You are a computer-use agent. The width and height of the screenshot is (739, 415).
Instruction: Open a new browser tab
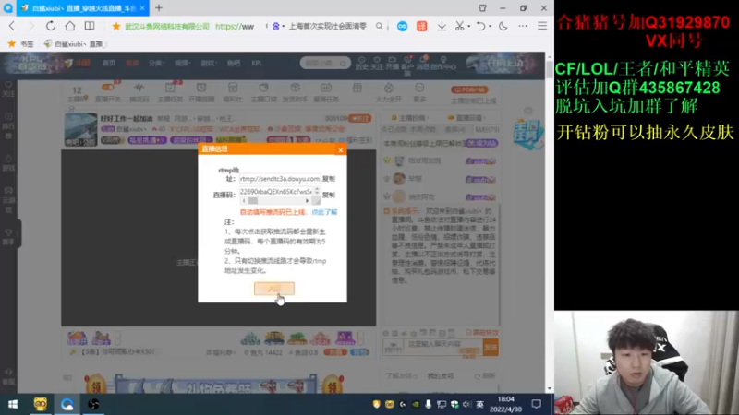coord(159,8)
